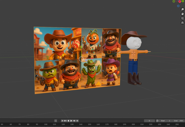
Task: Click the current frame field showing 0
Action: coord(149,121)
